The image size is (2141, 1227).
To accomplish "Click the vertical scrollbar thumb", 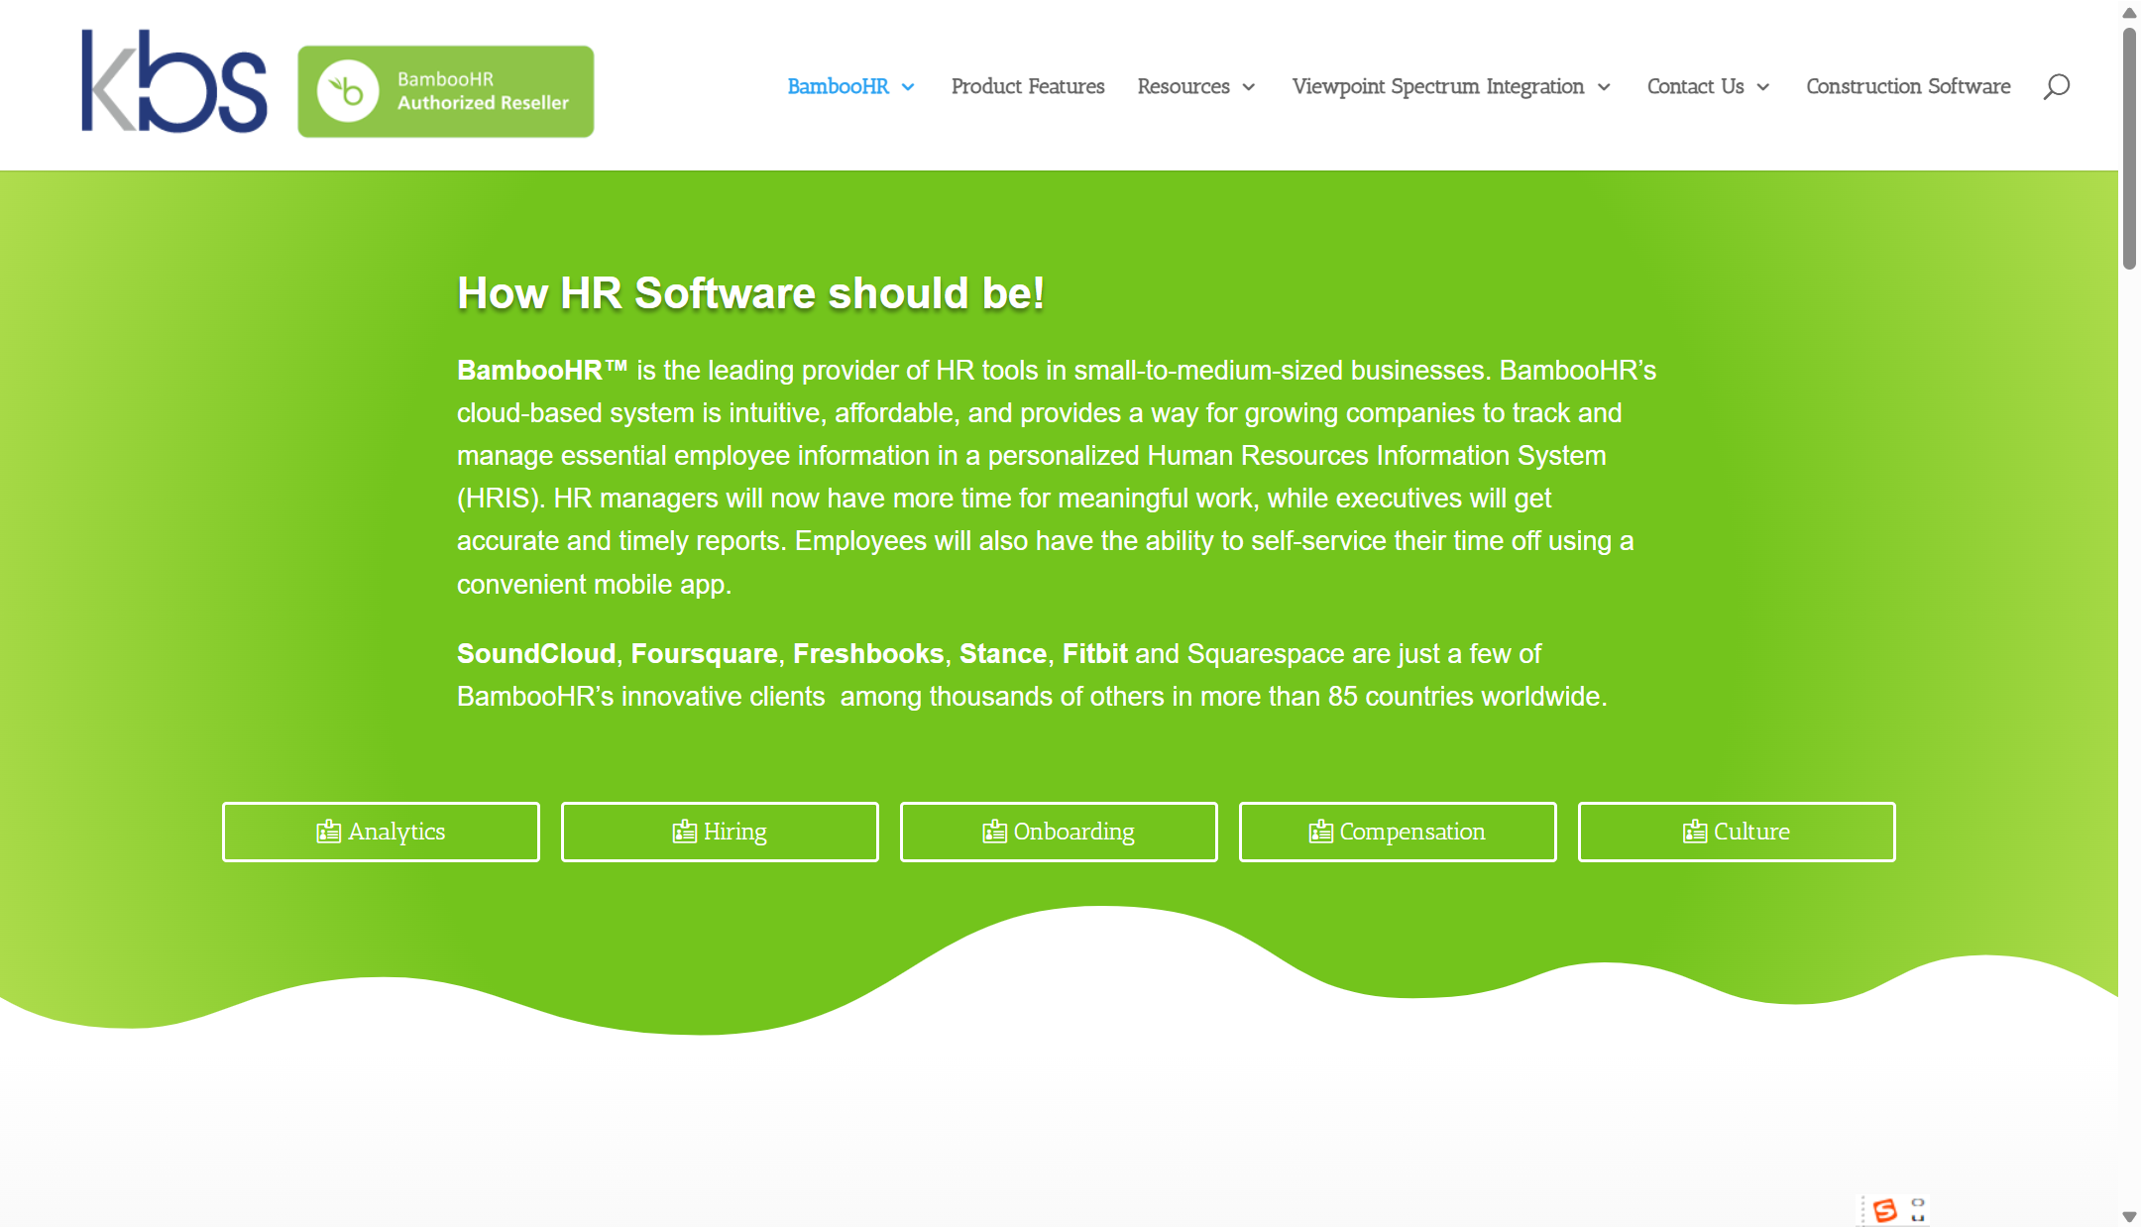I will point(2128,149).
